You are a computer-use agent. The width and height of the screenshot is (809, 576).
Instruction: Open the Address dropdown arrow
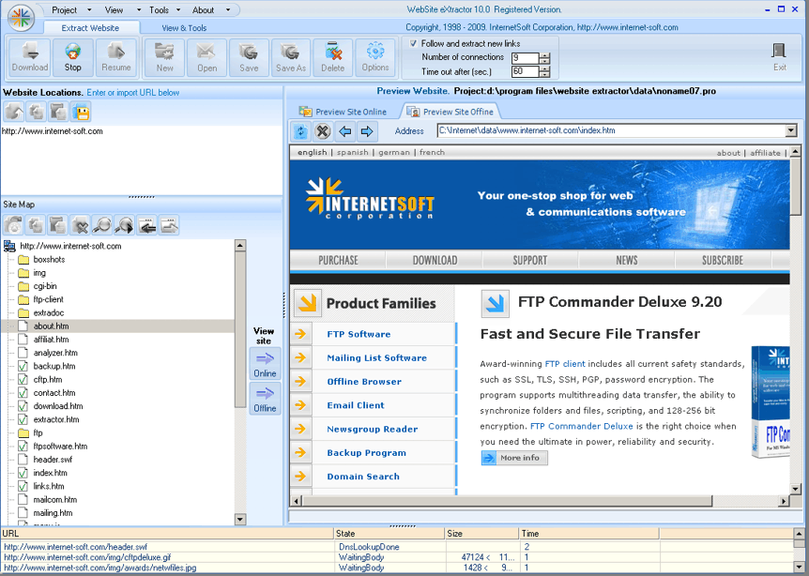pyautogui.click(x=790, y=131)
